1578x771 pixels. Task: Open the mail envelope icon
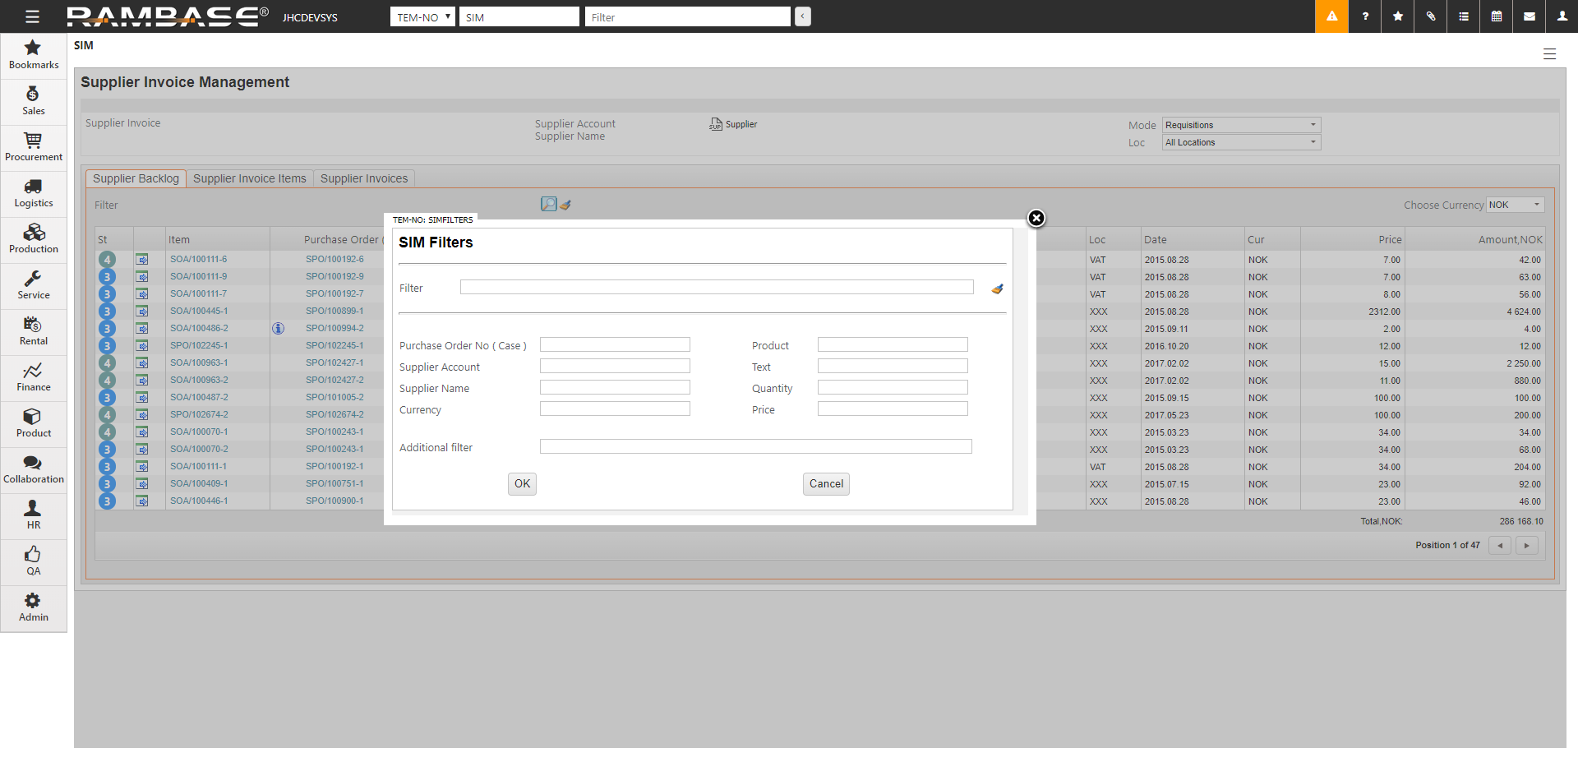point(1530,16)
